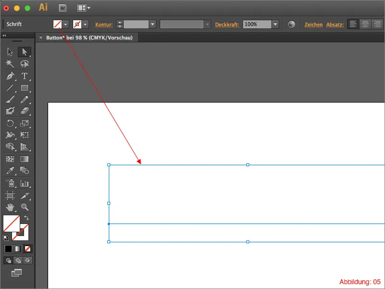Select the Selection tool (black arrow)
Image resolution: width=385 pixels, height=289 pixels.
point(10,52)
